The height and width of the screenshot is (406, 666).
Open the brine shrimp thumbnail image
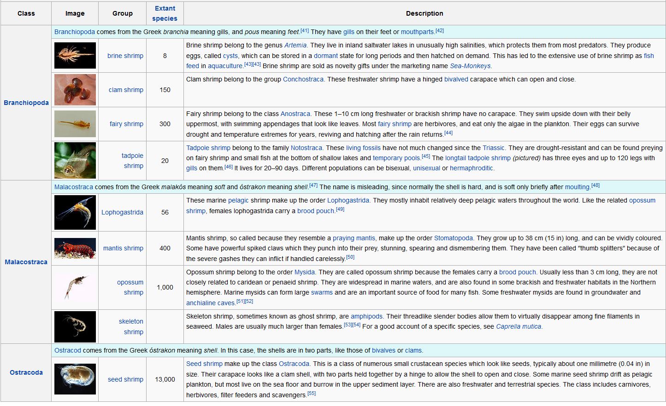75,56
